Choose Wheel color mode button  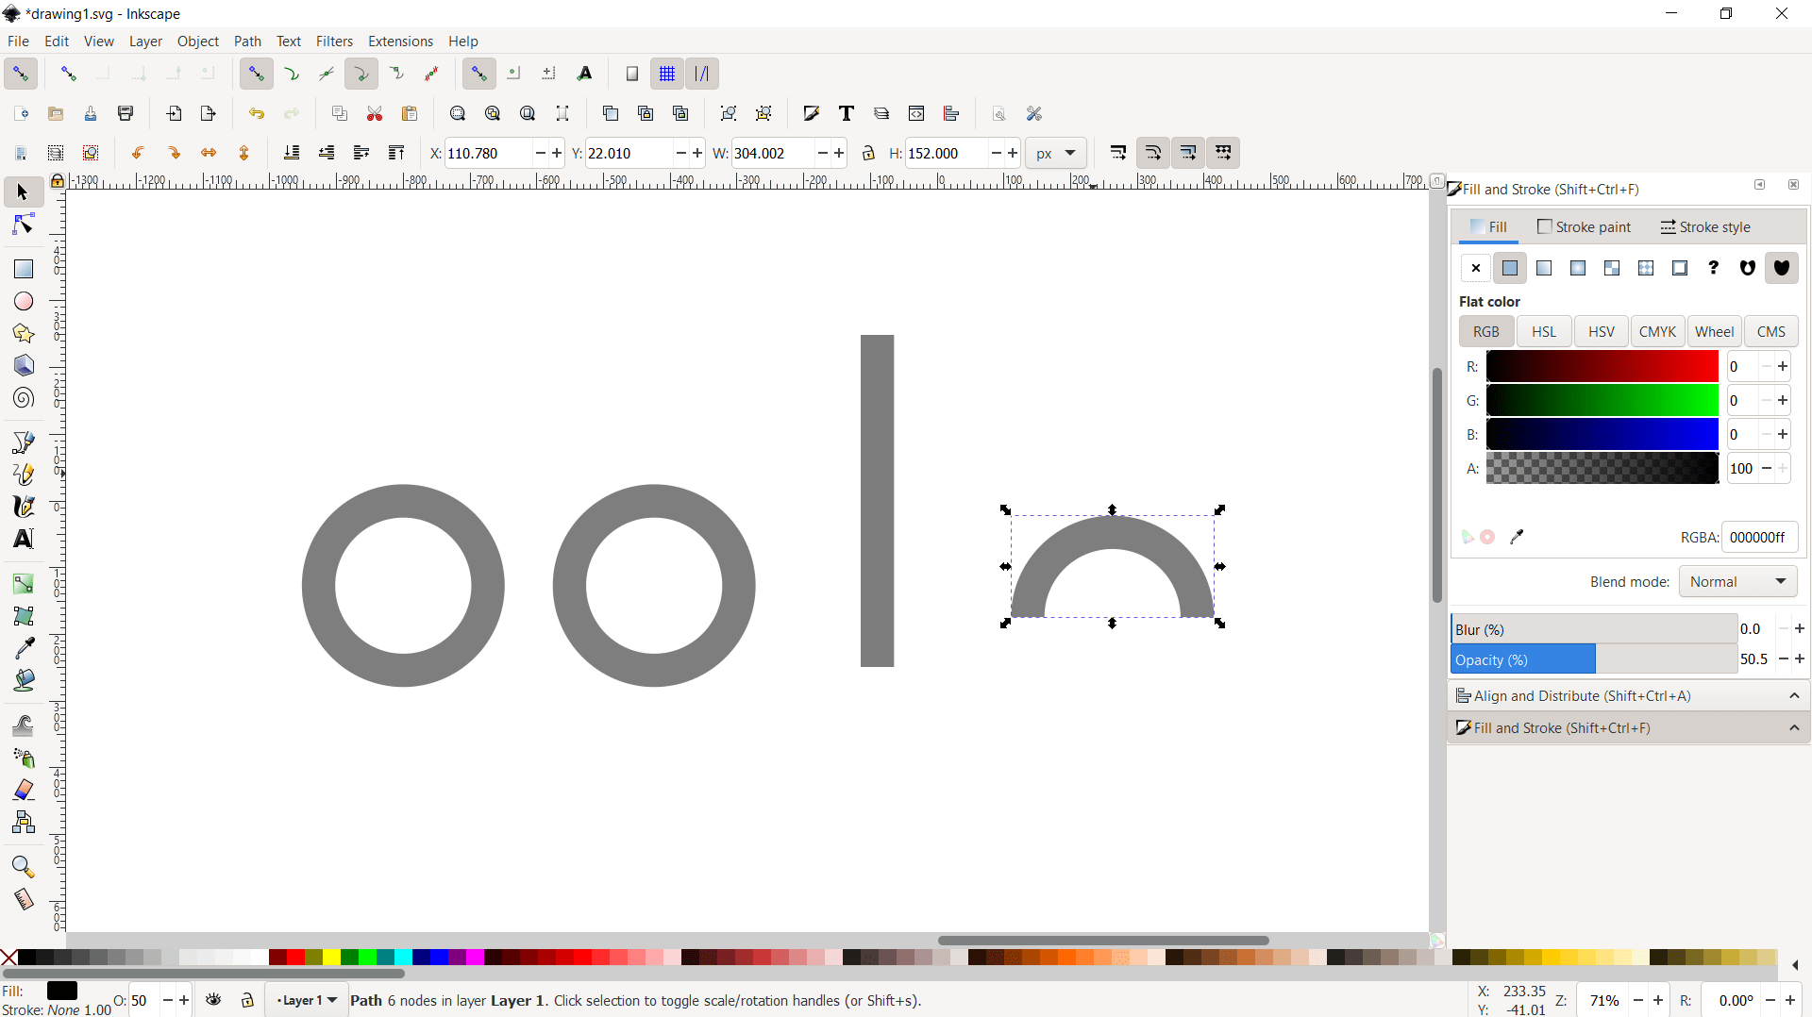[x=1714, y=332]
